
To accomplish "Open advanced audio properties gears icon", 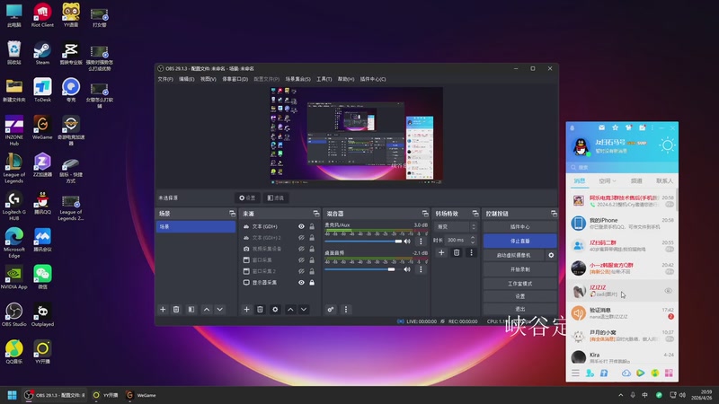I will point(331,310).
